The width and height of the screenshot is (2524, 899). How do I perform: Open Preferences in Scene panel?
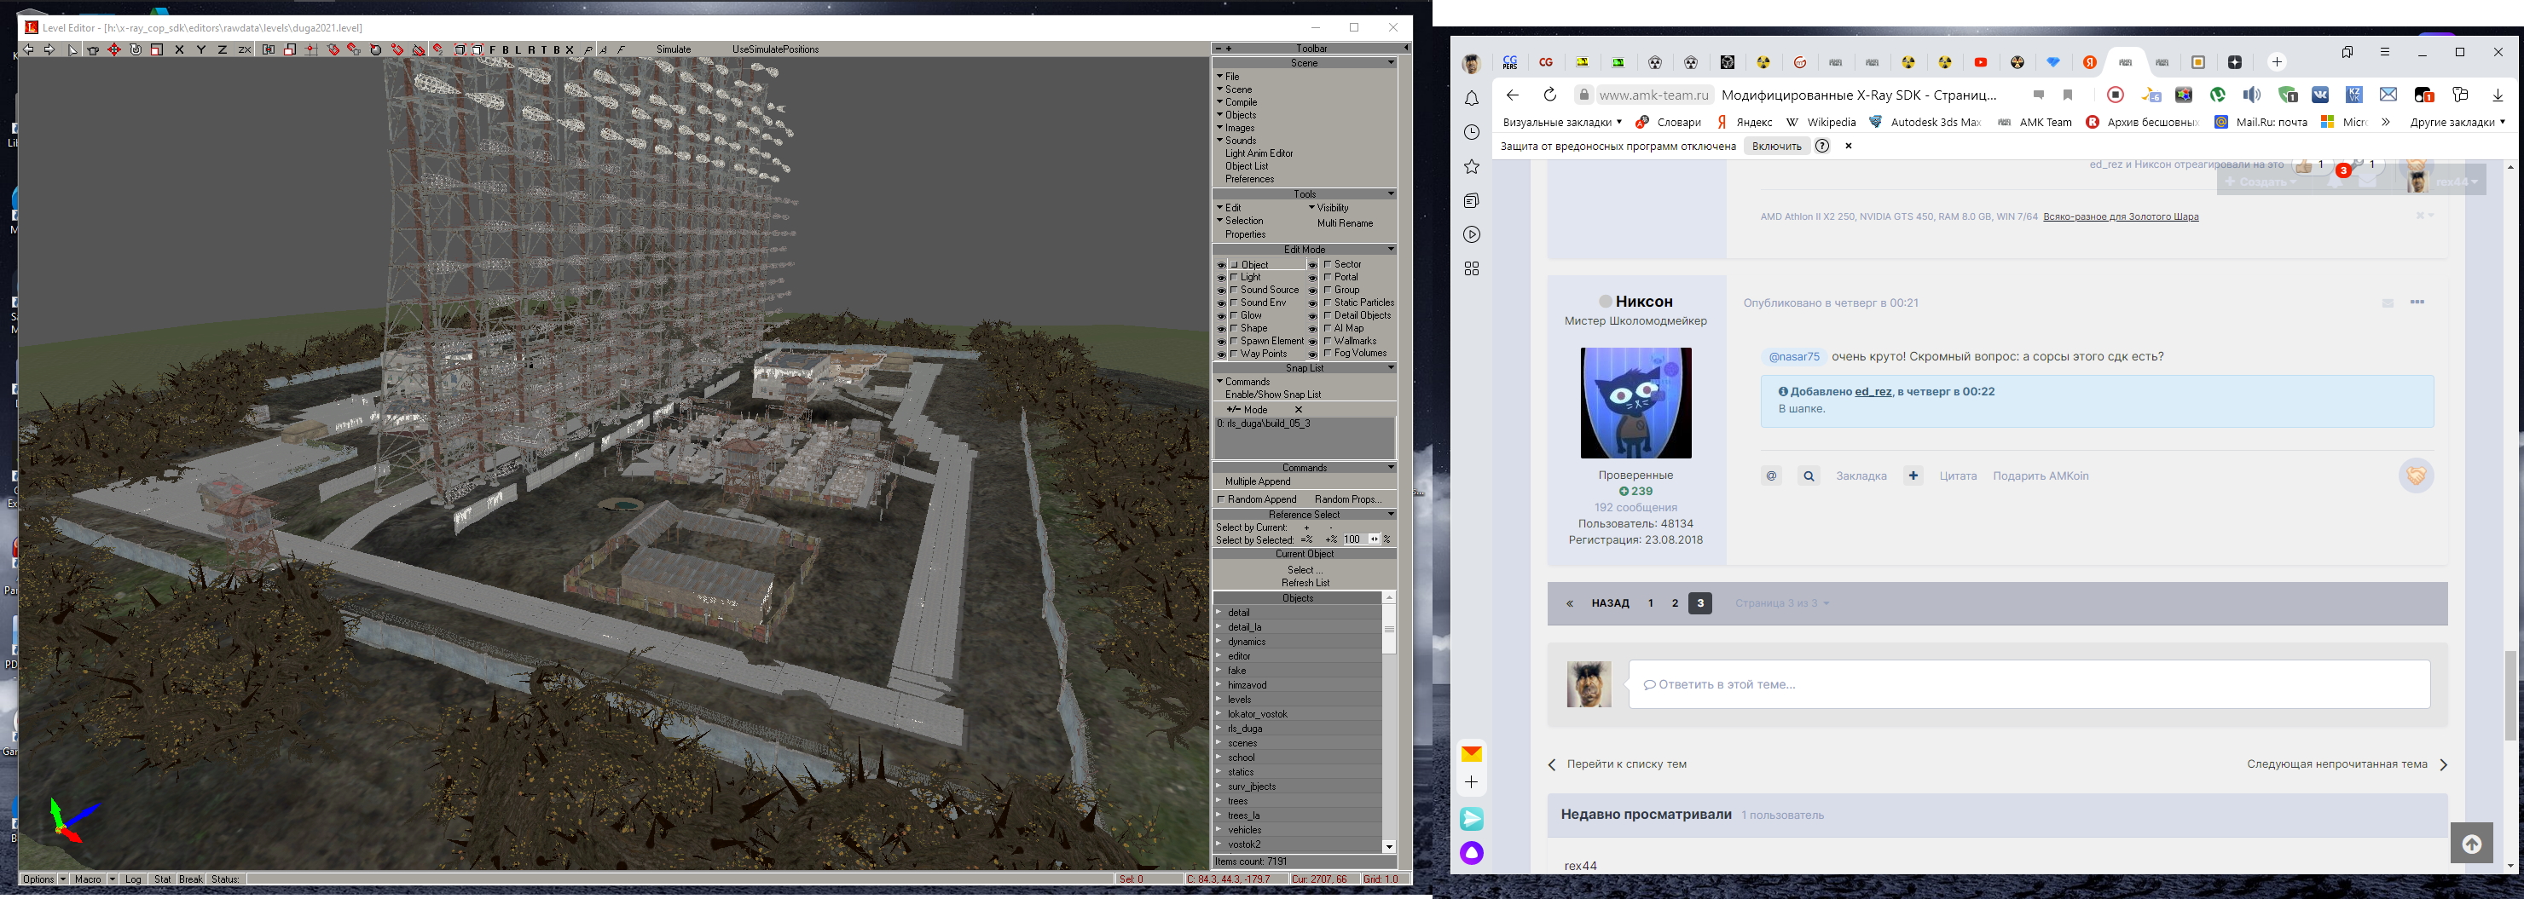(x=1249, y=178)
